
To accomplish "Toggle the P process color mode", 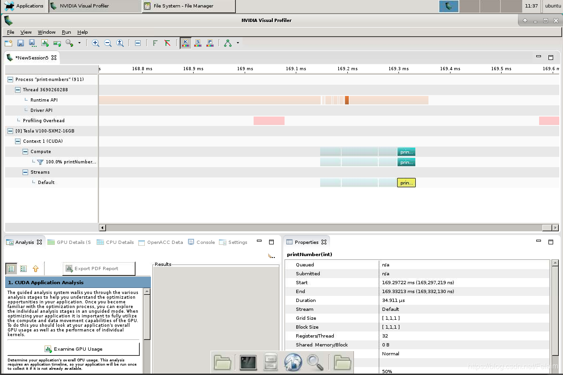I will (210, 43).
